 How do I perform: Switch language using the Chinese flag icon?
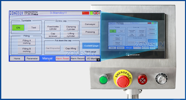tap(86, 13)
